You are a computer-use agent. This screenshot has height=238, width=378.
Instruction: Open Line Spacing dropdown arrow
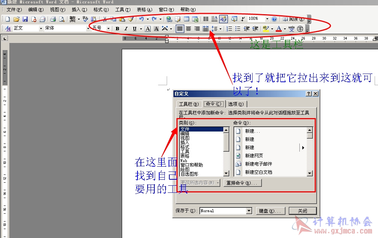[x=220, y=29]
